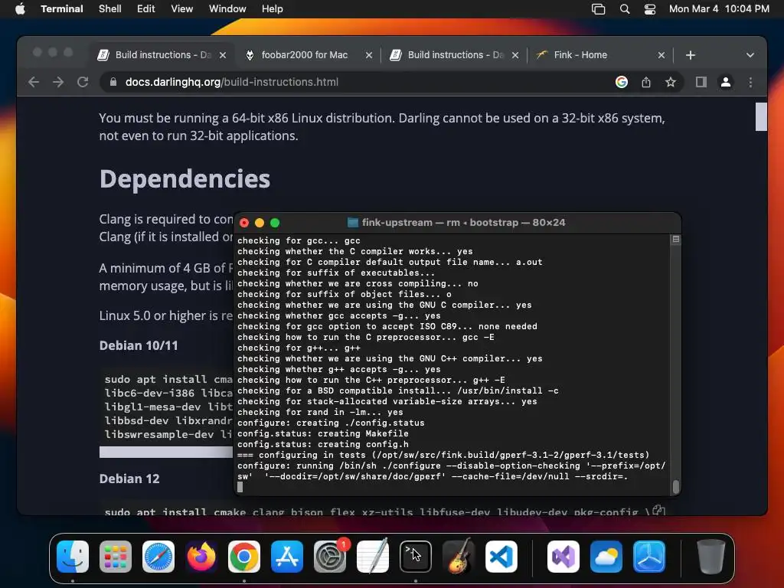Open Visual Studio Code from the Dock
This screenshot has width=784, height=588.
[x=501, y=557]
